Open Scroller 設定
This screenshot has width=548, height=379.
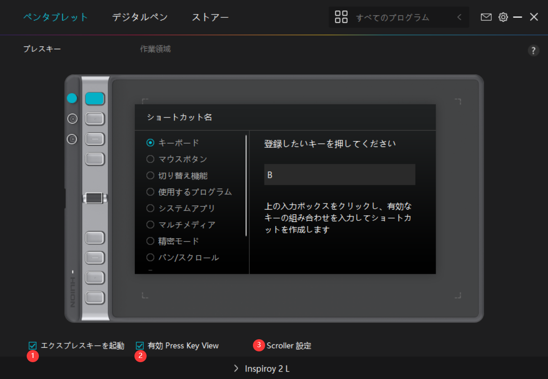[x=289, y=346]
